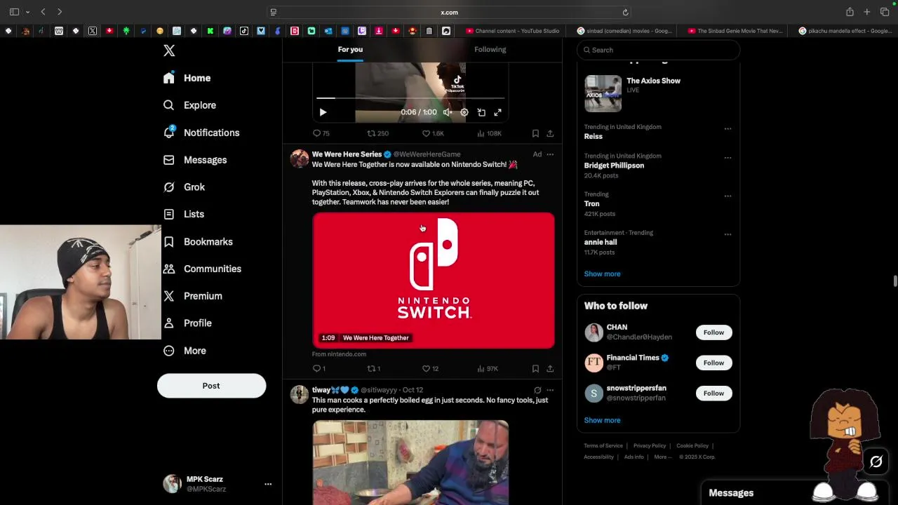This screenshot has width=898, height=505.
Task: Bookmark the top video post
Action: [535, 133]
